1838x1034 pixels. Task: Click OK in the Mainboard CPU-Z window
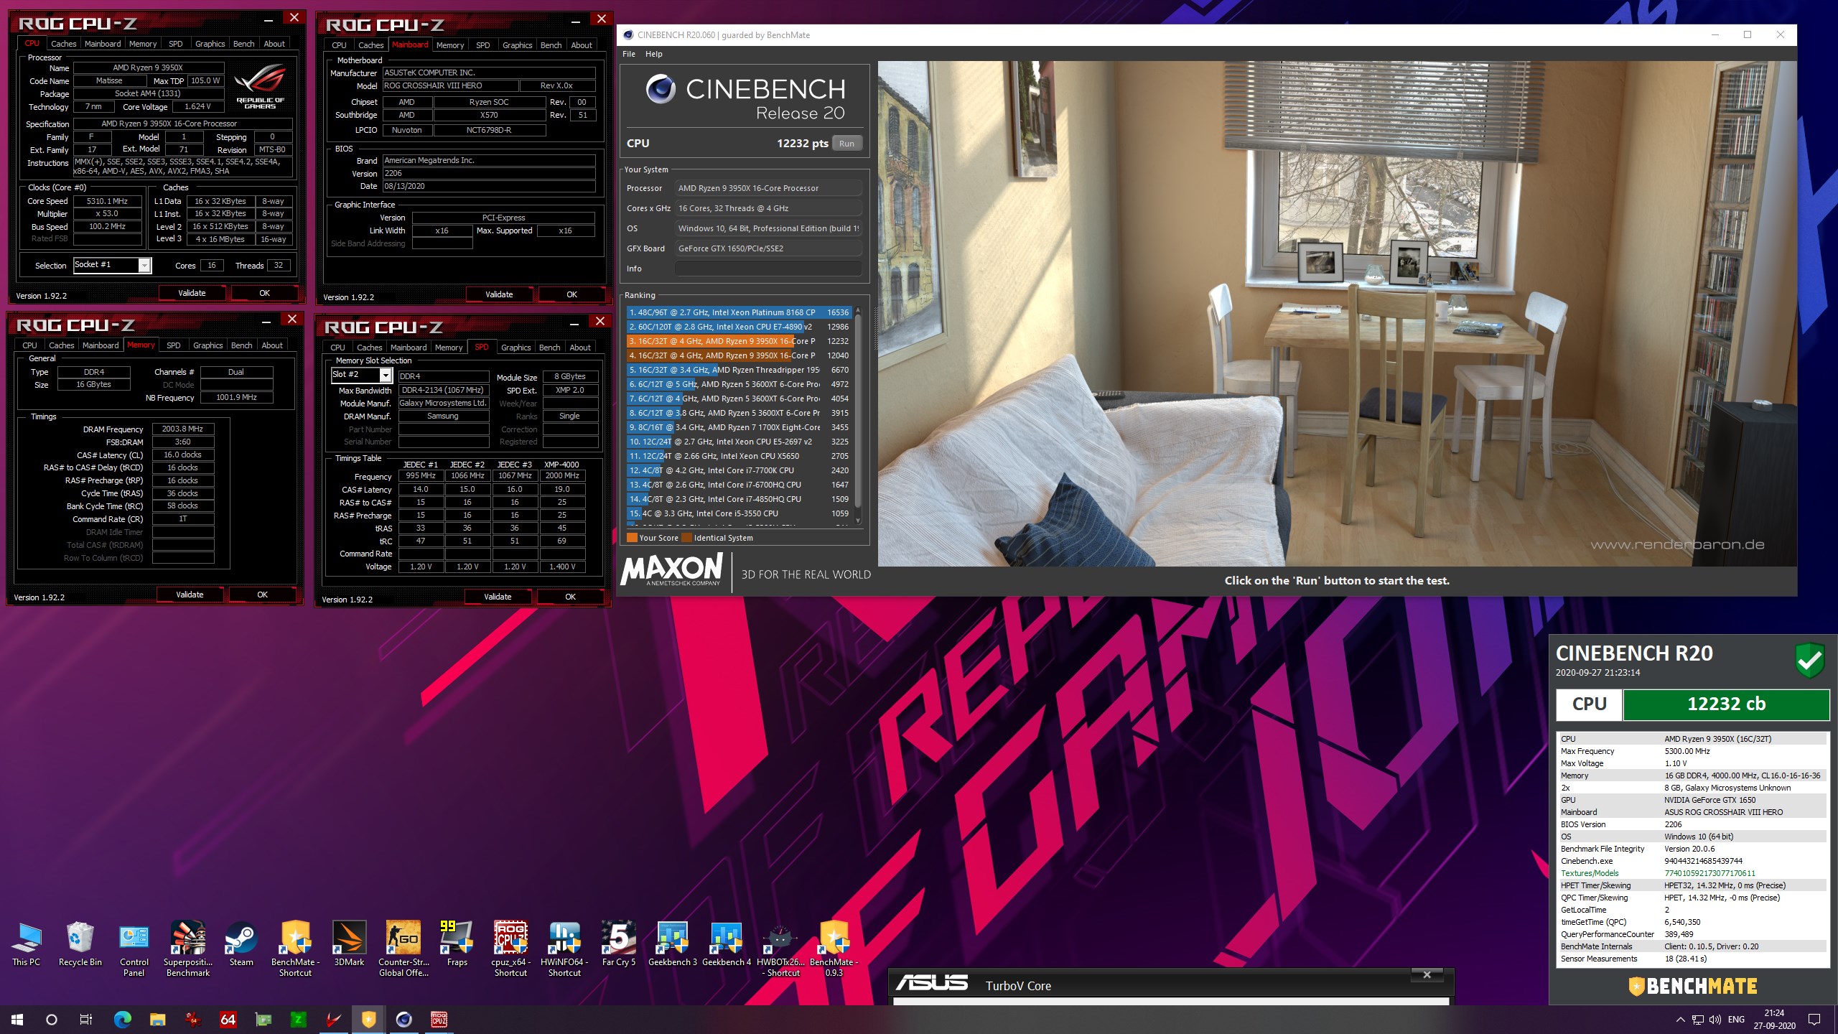(x=572, y=294)
